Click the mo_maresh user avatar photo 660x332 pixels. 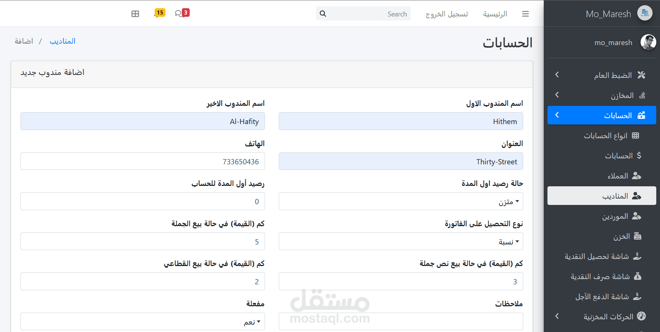[648, 42]
